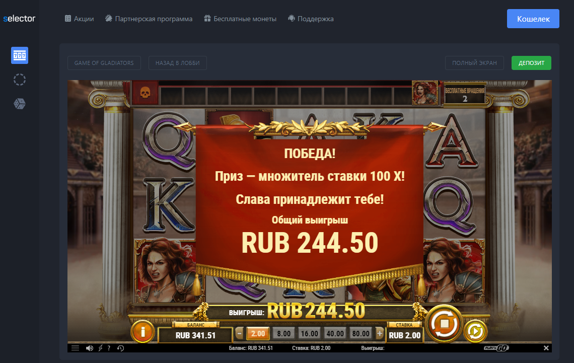Mute the game sound
The width and height of the screenshot is (574, 363).
click(89, 348)
